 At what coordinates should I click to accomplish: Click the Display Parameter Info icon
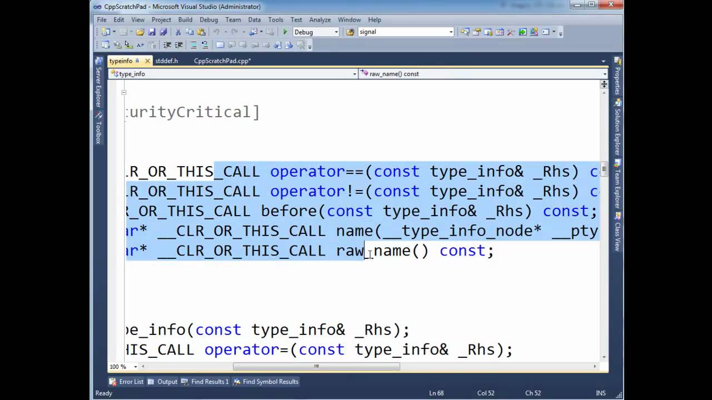(x=117, y=45)
